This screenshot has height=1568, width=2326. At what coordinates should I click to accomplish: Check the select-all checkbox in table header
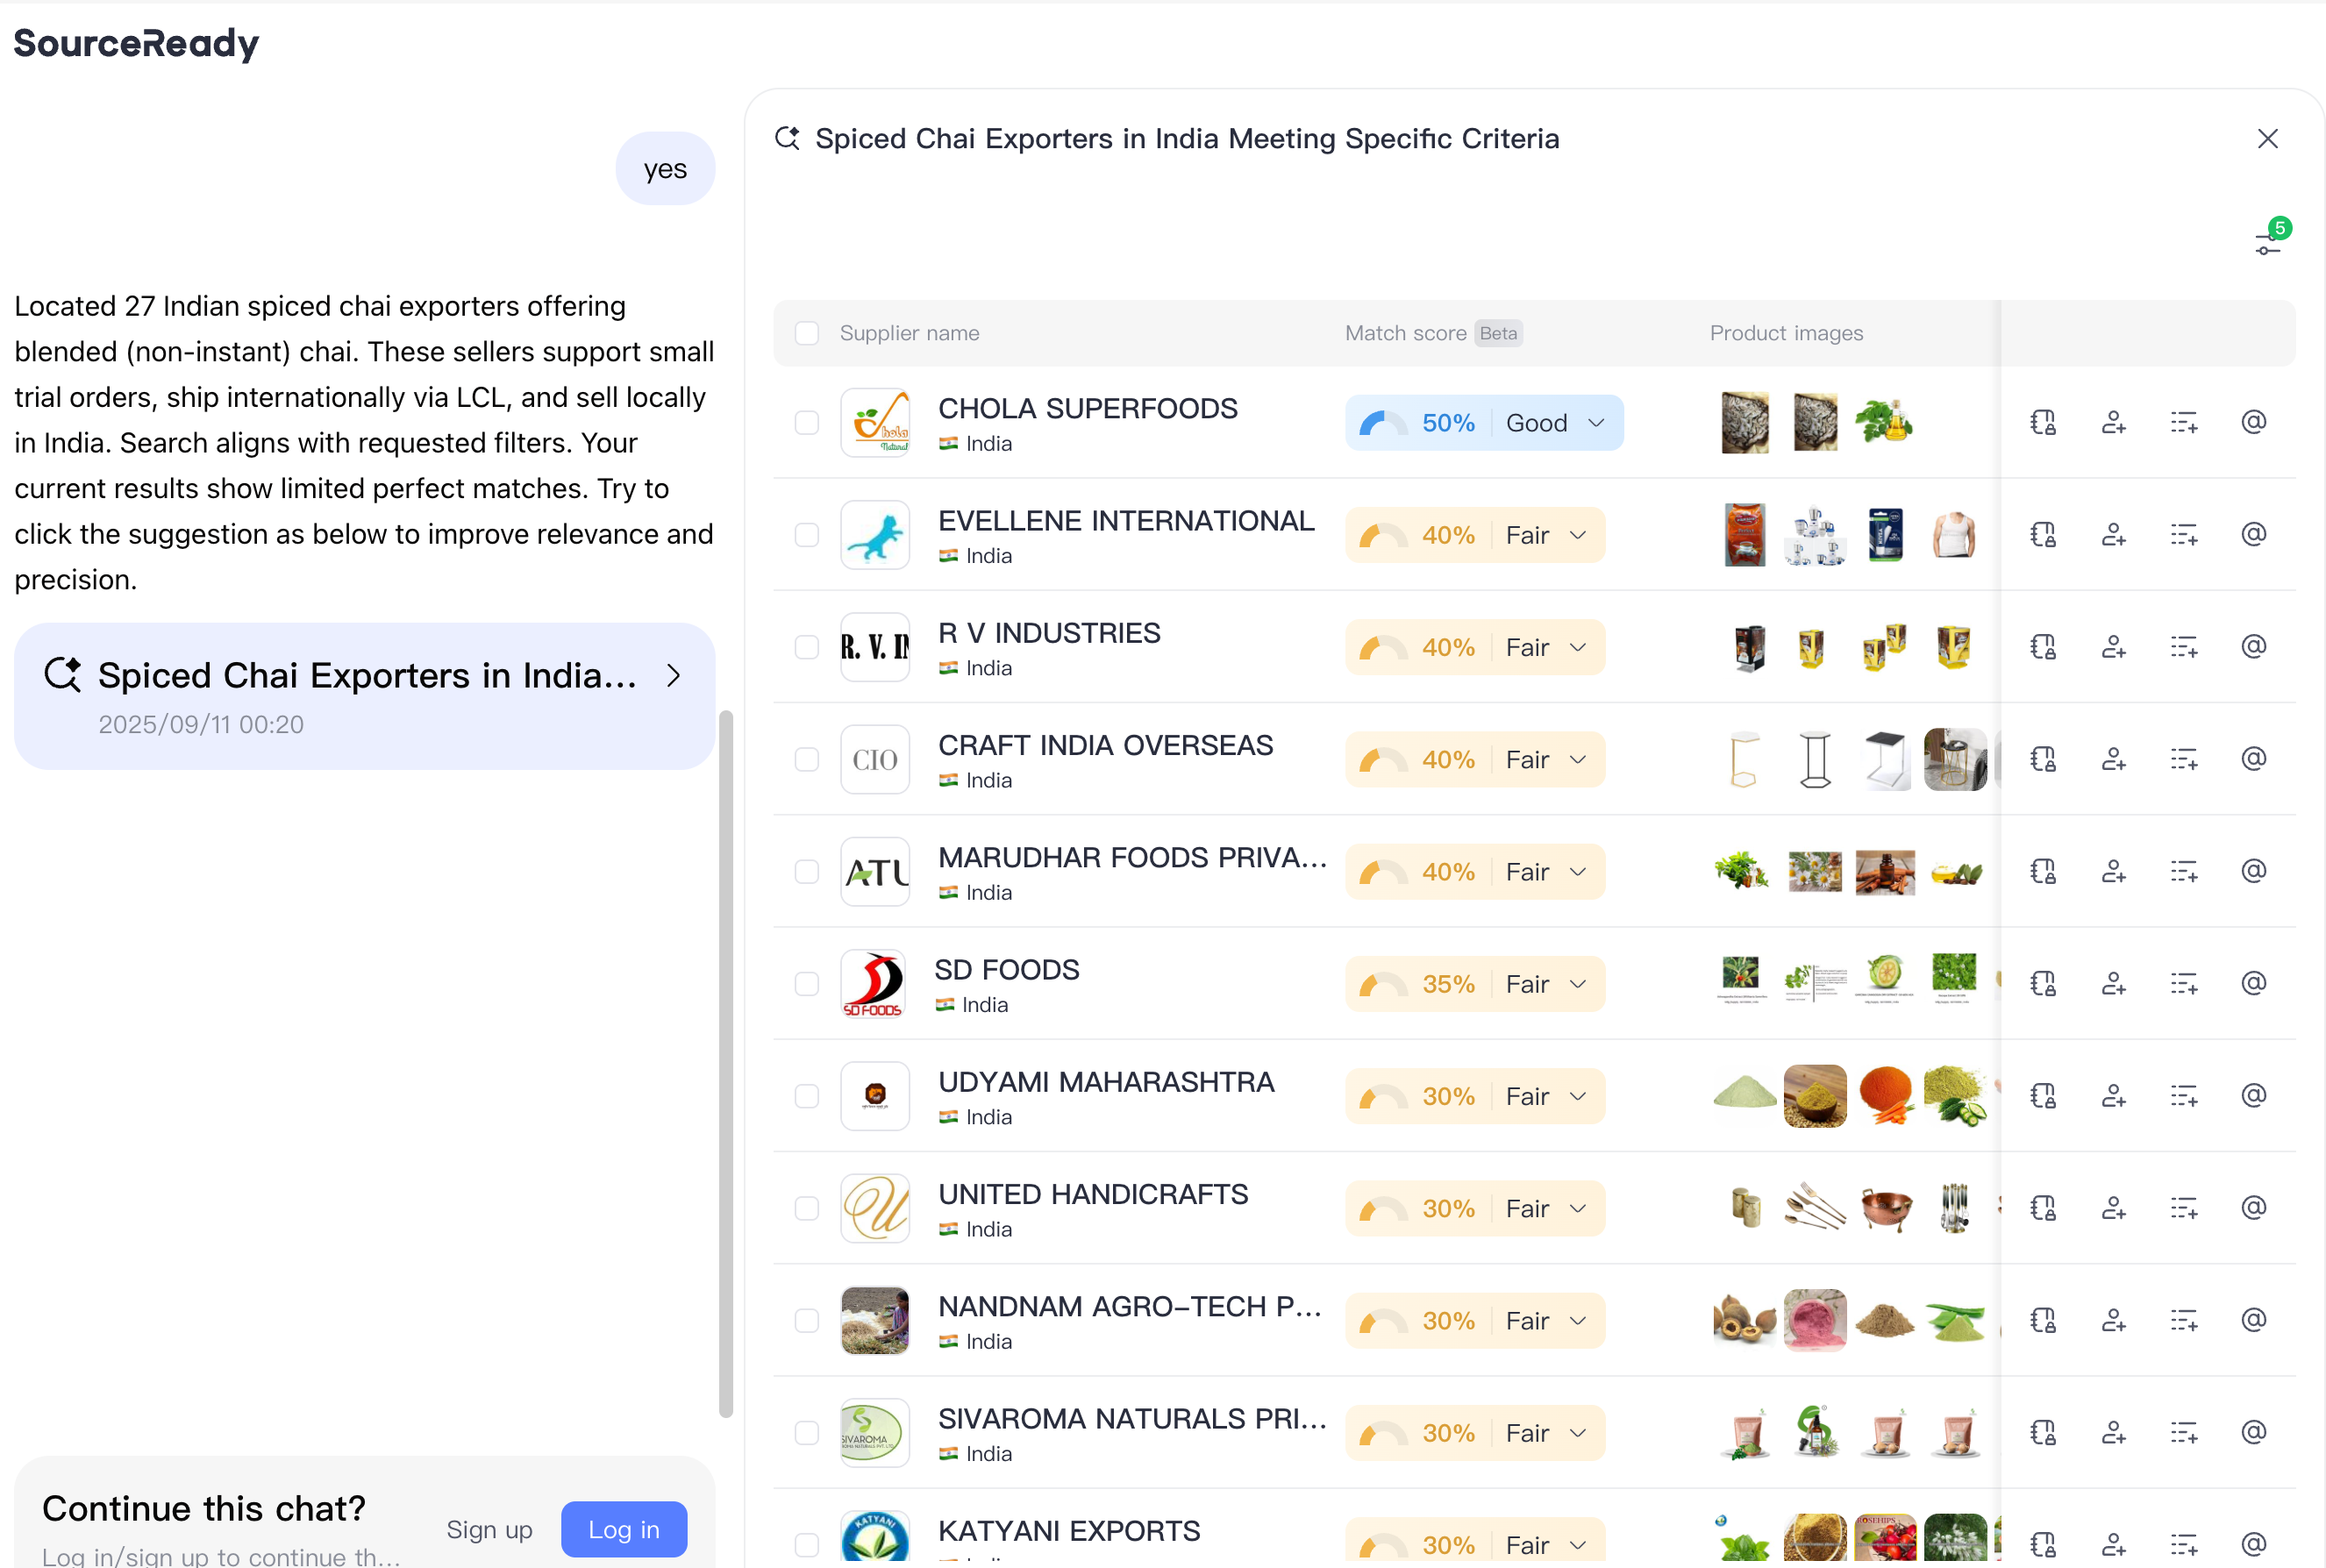[806, 333]
